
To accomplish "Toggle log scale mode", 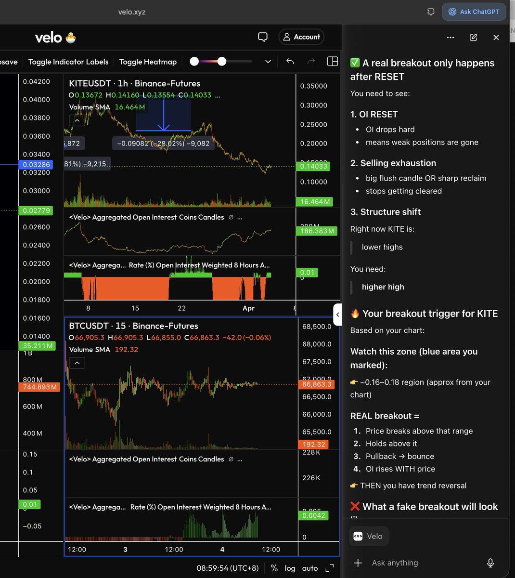I will pos(290,568).
